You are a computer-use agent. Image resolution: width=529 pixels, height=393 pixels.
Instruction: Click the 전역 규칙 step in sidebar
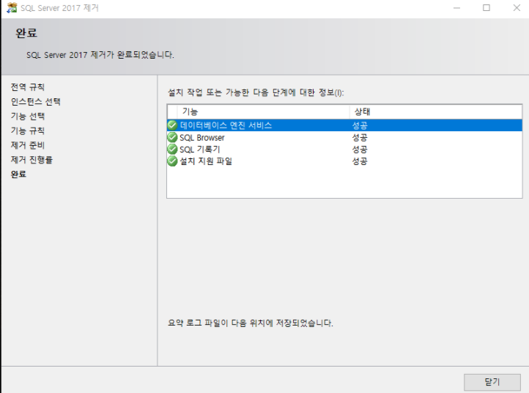tap(28, 87)
